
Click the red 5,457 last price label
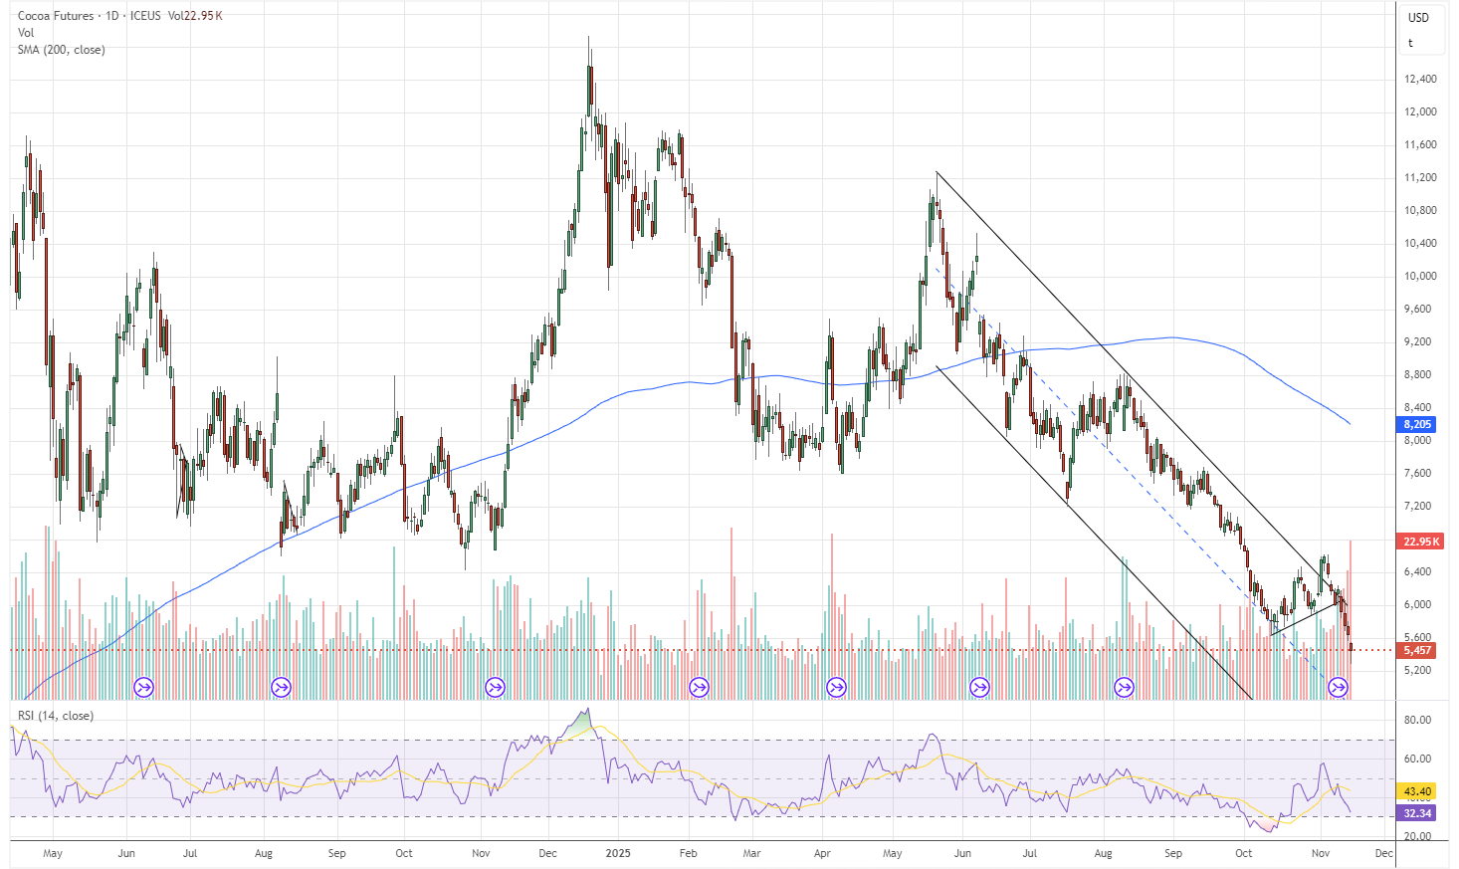(1417, 650)
